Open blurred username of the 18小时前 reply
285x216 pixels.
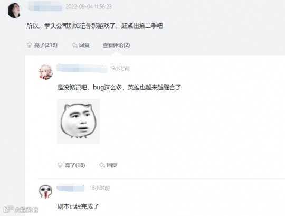point(71,188)
